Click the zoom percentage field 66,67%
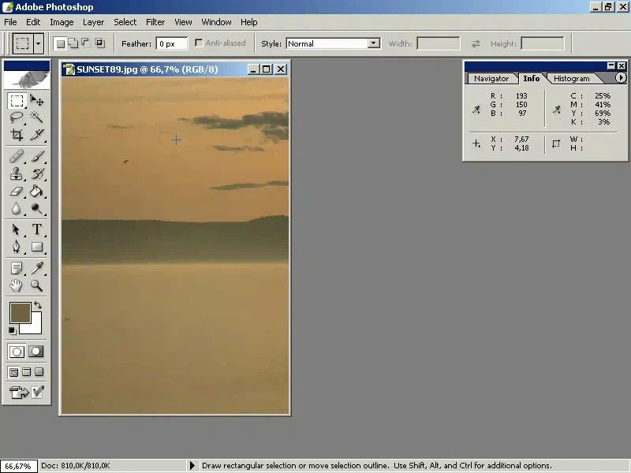Image resolution: width=631 pixels, height=473 pixels. pos(18,466)
